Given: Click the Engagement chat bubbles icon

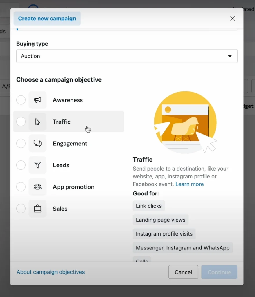Looking at the screenshot, I should (37, 143).
